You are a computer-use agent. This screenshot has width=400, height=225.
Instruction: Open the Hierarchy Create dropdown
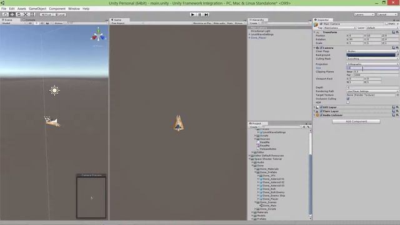[x=254, y=23]
